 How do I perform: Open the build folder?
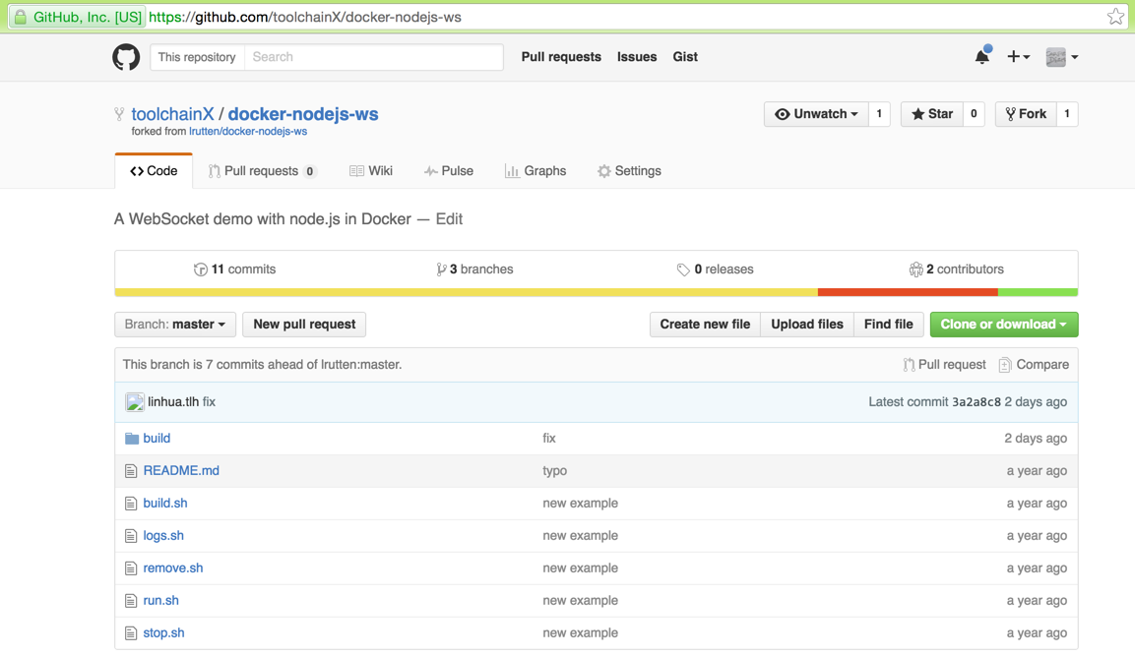tap(157, 439)
